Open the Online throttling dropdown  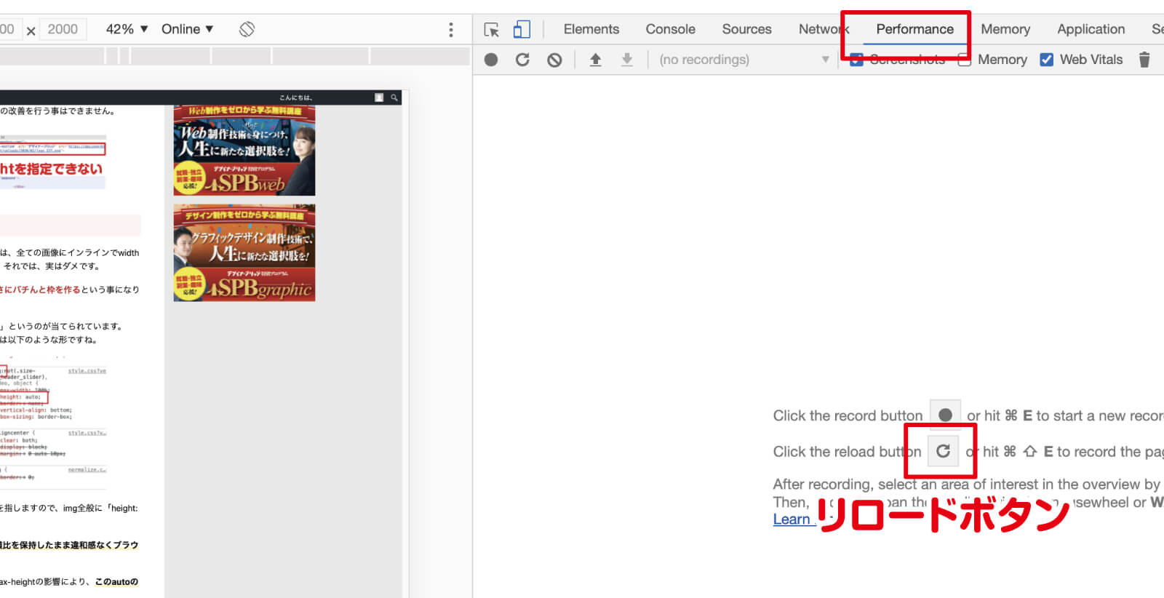click(x=187, y=29)
